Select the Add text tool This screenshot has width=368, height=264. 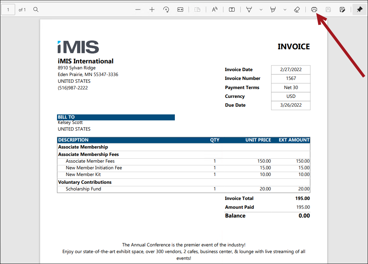click(x=232, y=10)
